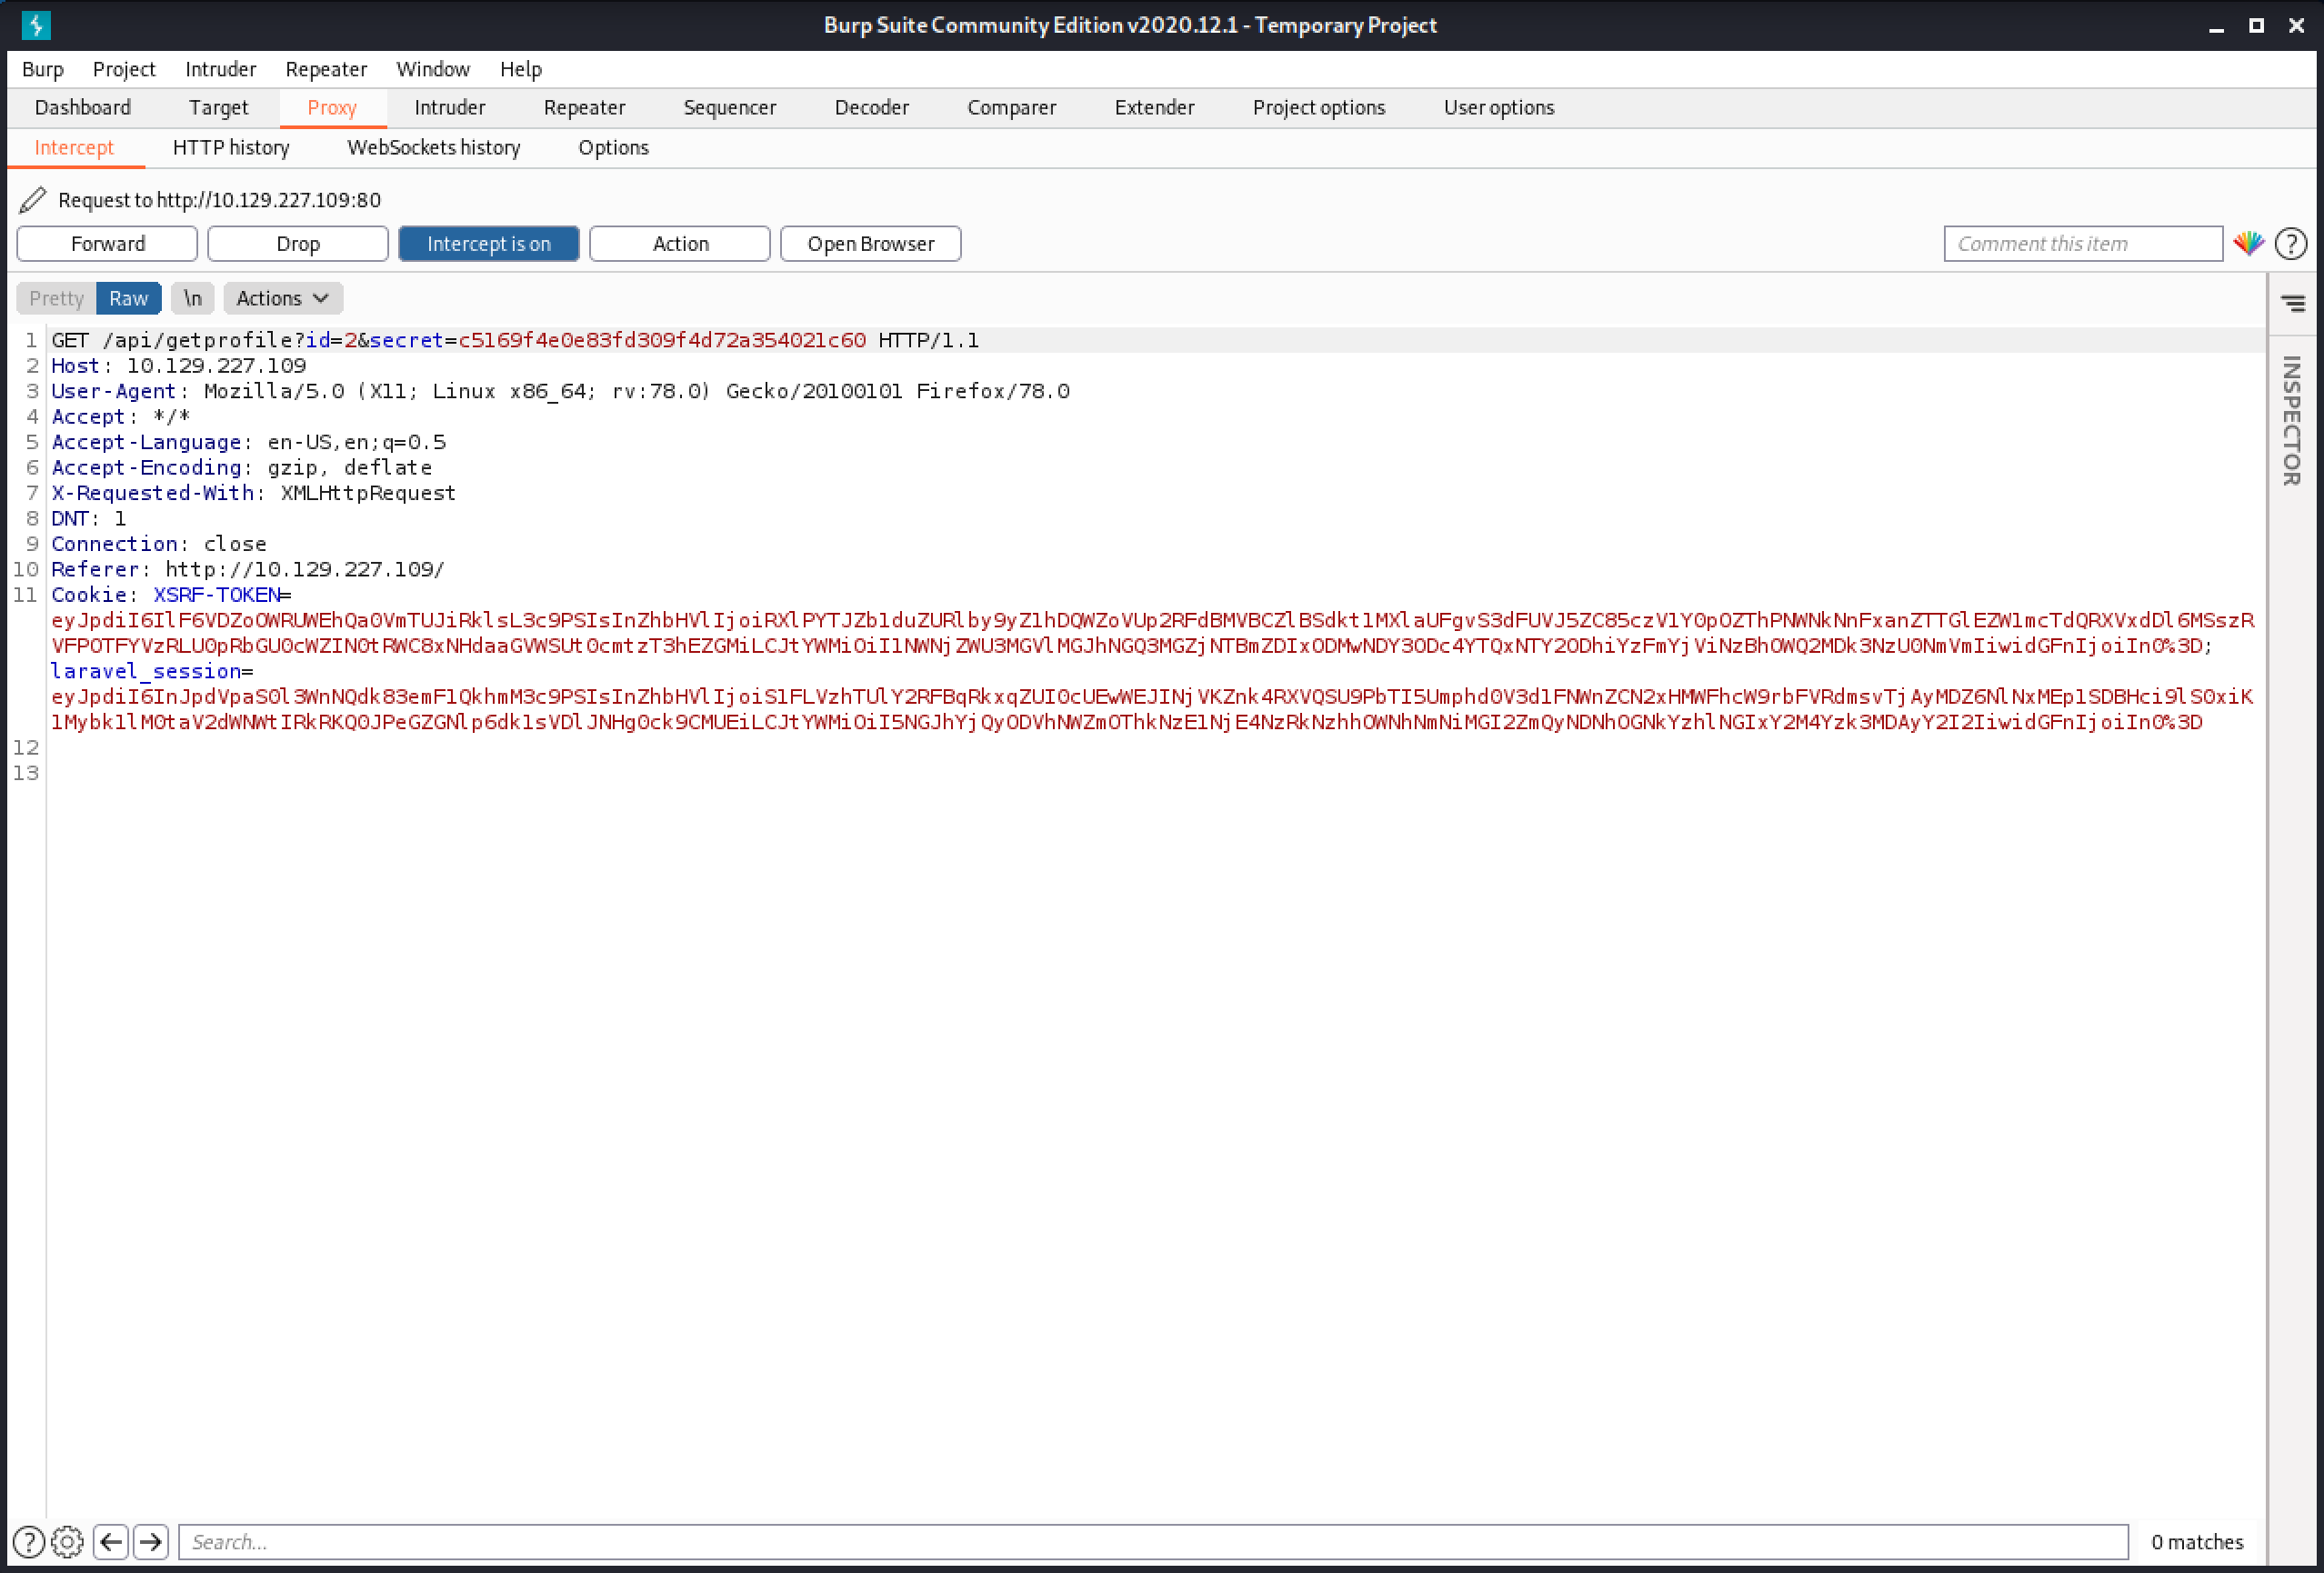This screenshot has height=1573, width=2324.
Task: Open search help icon at bottom
Action: [x=28, y=1541]
